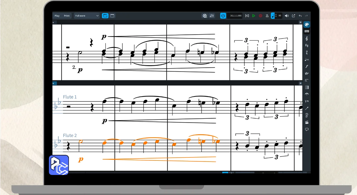Open the Time Signatures panel

click(307, 52)
